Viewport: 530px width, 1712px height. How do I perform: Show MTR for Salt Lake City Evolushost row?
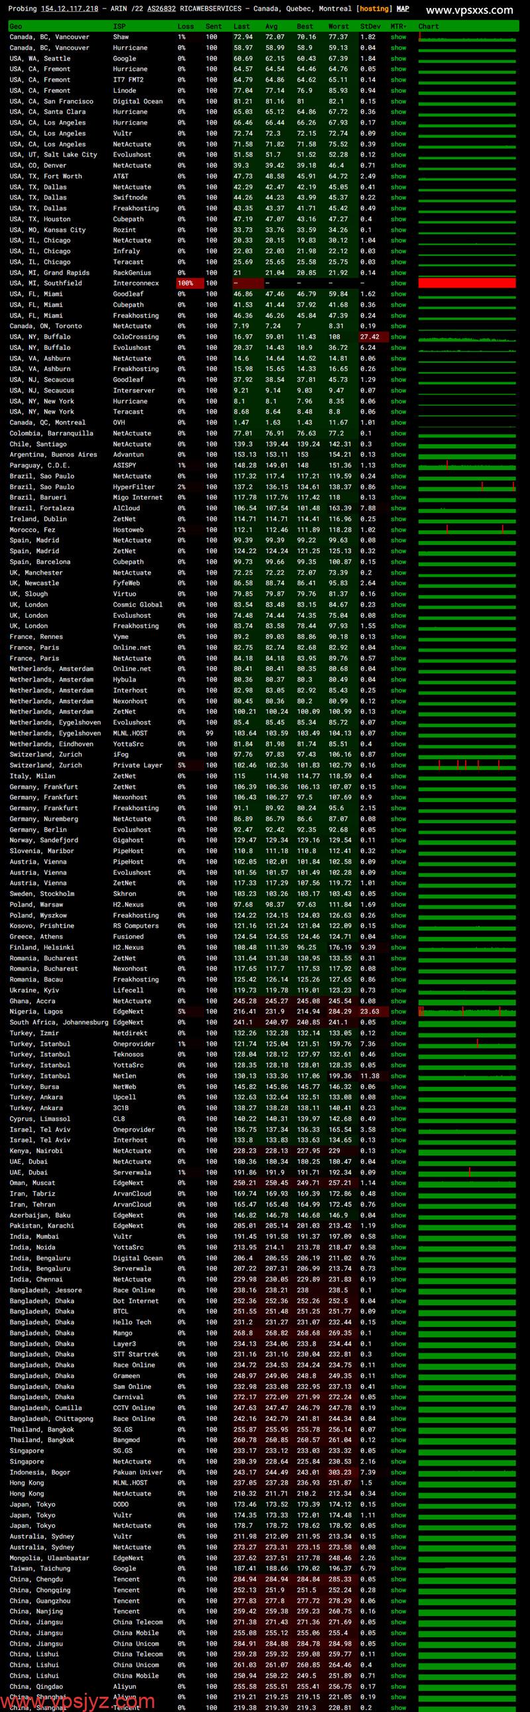click(399, 155)
